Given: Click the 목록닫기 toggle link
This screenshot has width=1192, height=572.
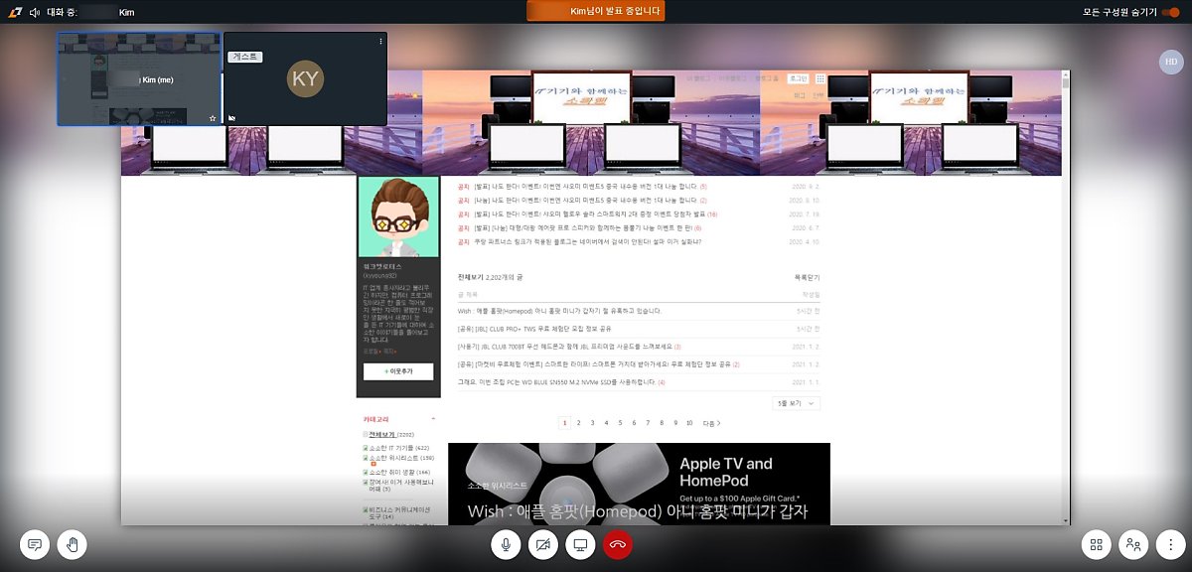Looking at the screenshot, I should pyautogui.click(x=807, y=277).
